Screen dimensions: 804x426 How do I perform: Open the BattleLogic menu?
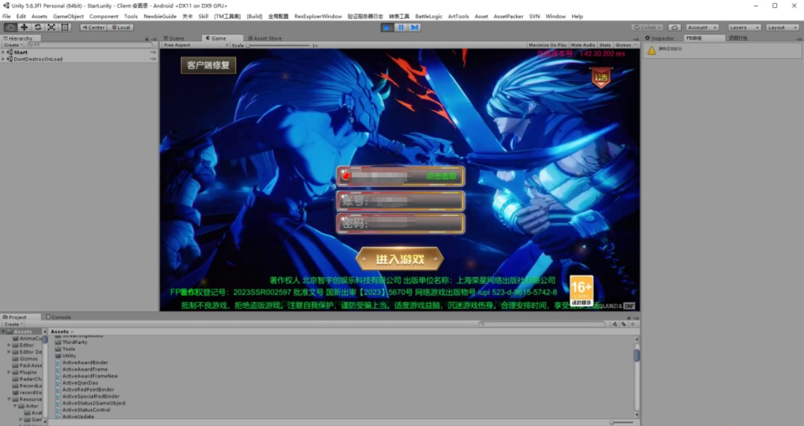pyautogui.click(x=428, y=16)
